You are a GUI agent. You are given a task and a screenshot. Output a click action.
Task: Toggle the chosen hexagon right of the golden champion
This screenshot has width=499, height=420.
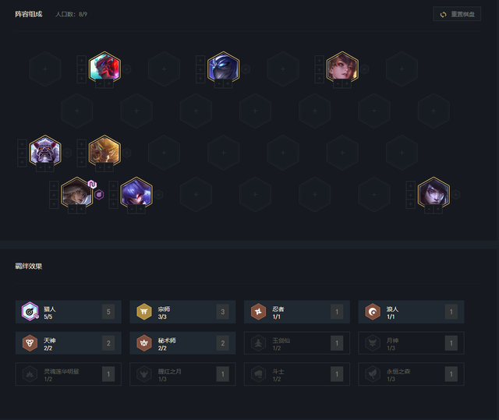[127, 153]
